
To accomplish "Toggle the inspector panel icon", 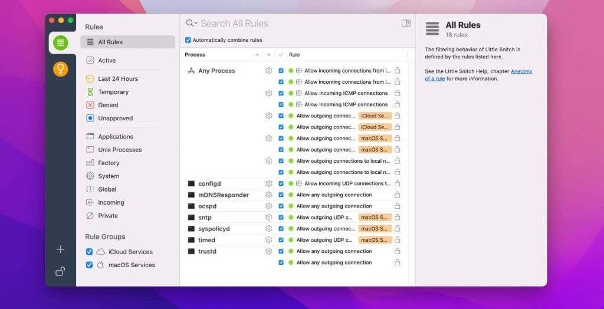I will (x=406, y=23).
